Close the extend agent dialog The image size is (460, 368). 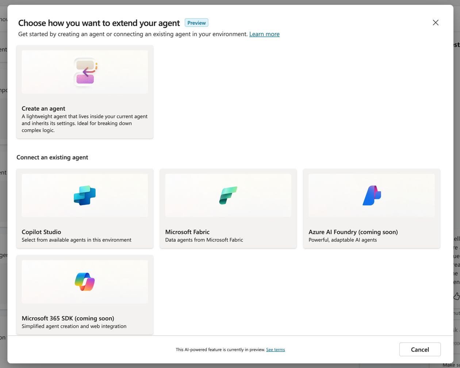pos(436,23)
